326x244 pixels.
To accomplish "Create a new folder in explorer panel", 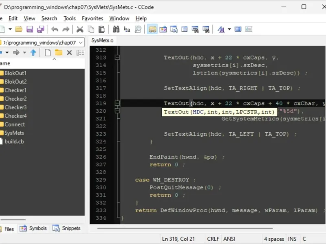I will pyautogui.click(x=58, y=52).
